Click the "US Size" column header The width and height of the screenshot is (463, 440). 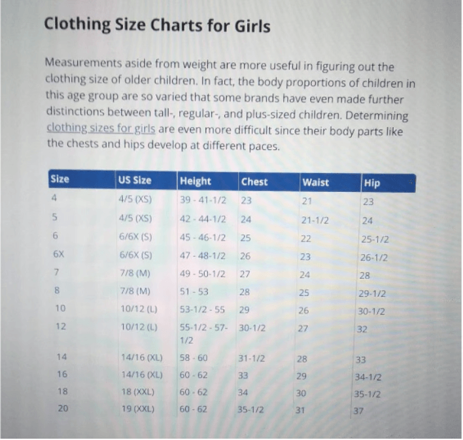[x=133, y=181]
